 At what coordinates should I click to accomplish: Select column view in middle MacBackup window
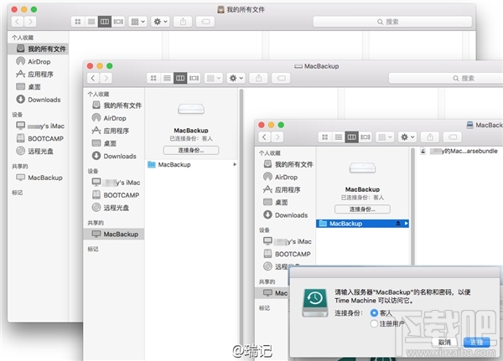pos(180,78)
